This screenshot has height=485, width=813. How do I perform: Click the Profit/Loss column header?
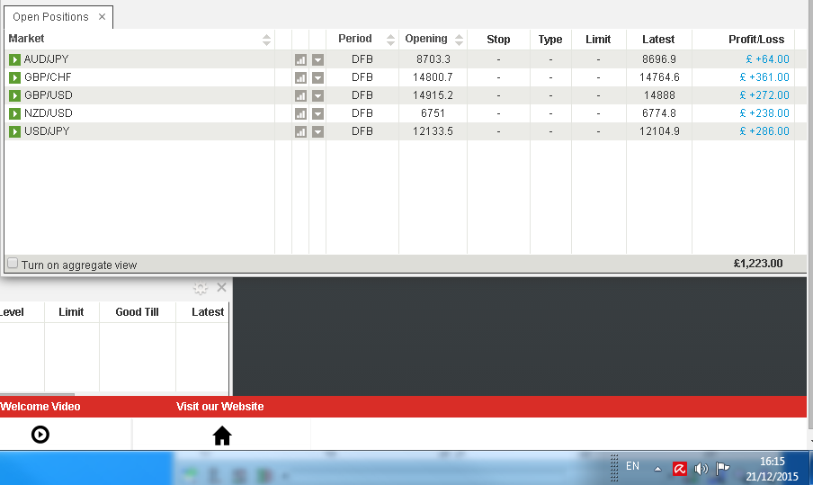coord(756,40)
